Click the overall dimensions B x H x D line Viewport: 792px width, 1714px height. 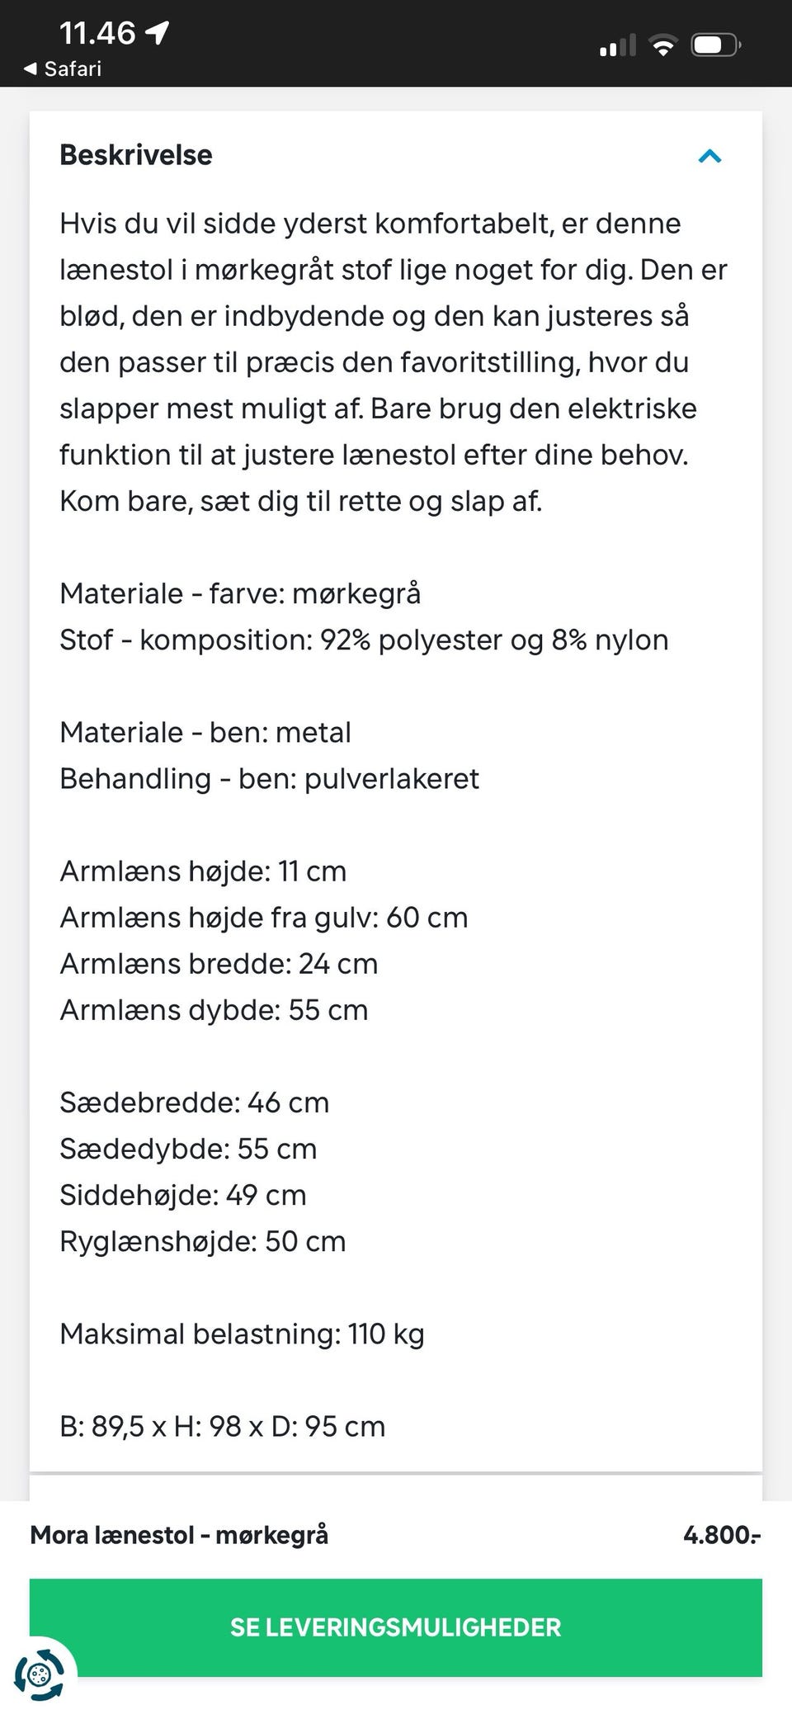222,1426
